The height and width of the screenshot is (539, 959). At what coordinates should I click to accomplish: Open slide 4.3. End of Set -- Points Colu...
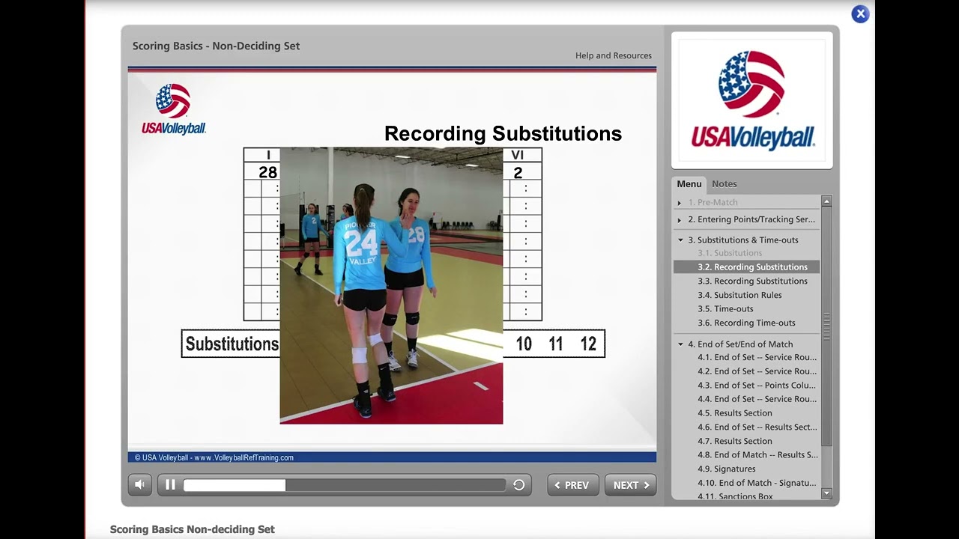757,386
